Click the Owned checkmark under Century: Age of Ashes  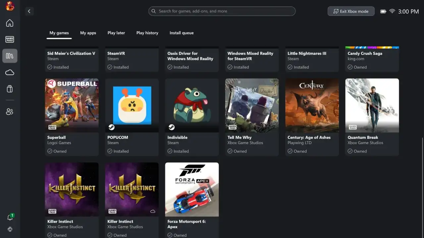[x=290, y=151]
